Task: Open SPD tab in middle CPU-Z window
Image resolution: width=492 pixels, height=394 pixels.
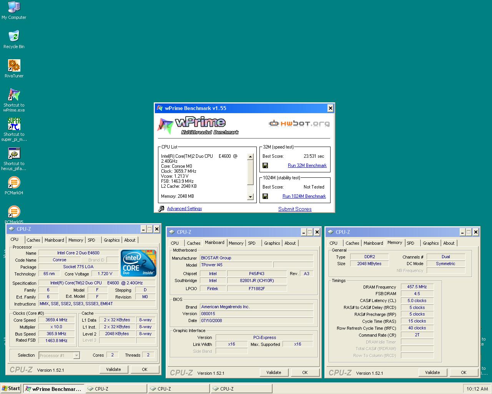Action: pos(252,243)
